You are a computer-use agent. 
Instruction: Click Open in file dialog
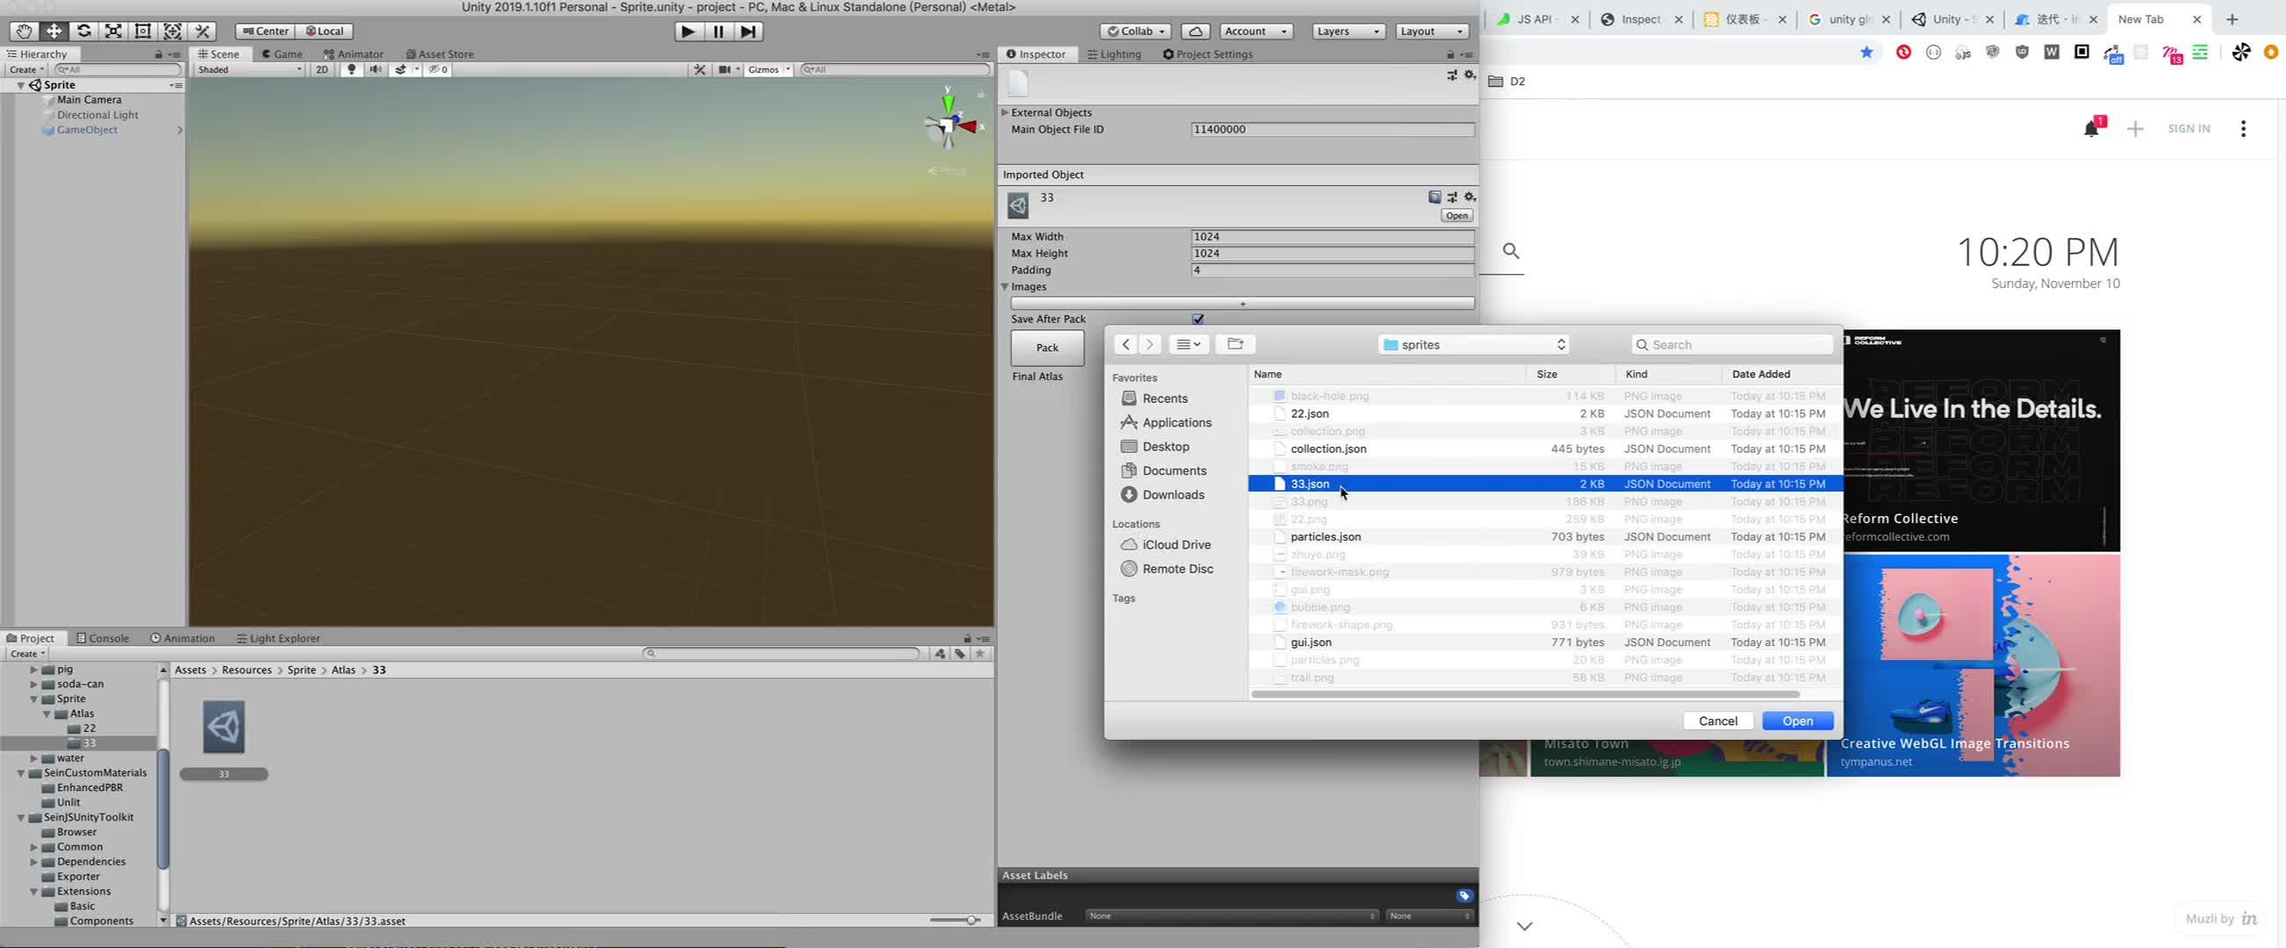coord(1797,722)
